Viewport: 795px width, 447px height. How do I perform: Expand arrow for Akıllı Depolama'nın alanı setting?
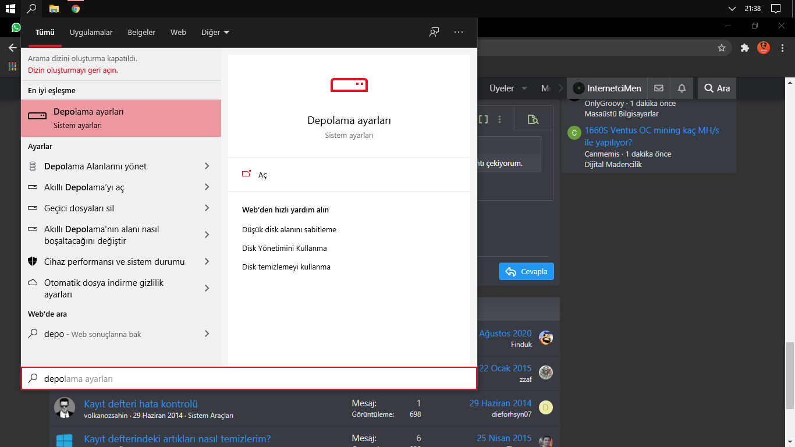pos(207,235)
